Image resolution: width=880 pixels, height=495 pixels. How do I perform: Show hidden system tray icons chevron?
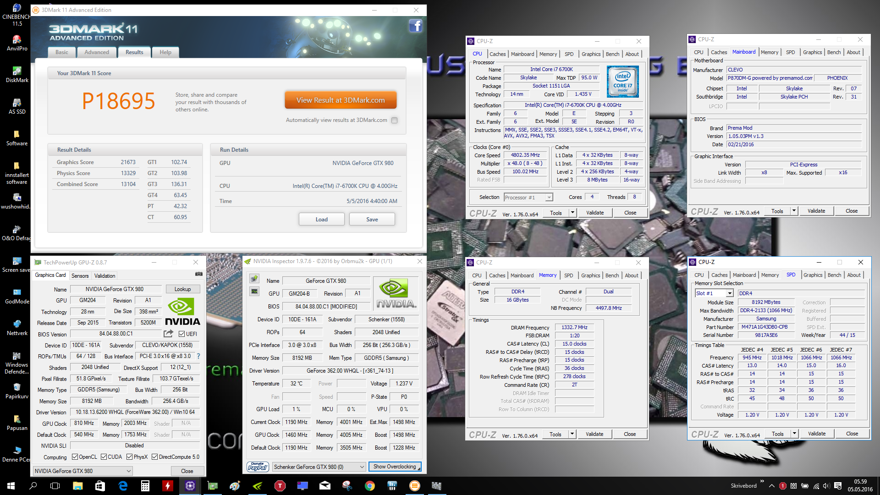772,486
